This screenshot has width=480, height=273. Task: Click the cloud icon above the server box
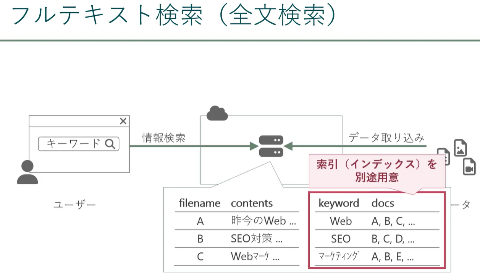click(217, 113)
